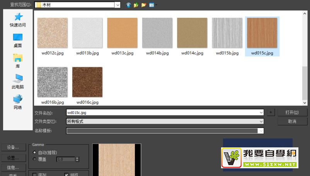Select This PC (此电脑) in sidebar
This screenshot has height=176, width=310.
tap(18, 82)
